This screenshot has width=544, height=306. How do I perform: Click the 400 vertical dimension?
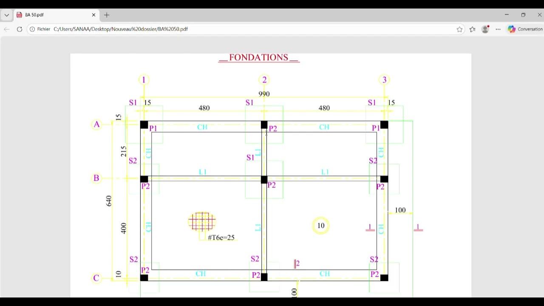tap(123, 228)
